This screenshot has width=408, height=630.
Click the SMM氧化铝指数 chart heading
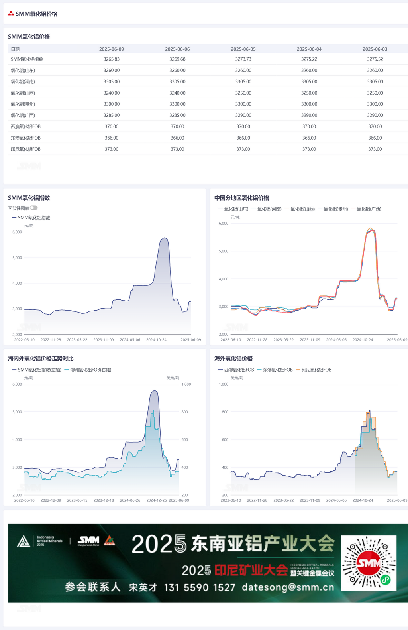coord(29,198)
